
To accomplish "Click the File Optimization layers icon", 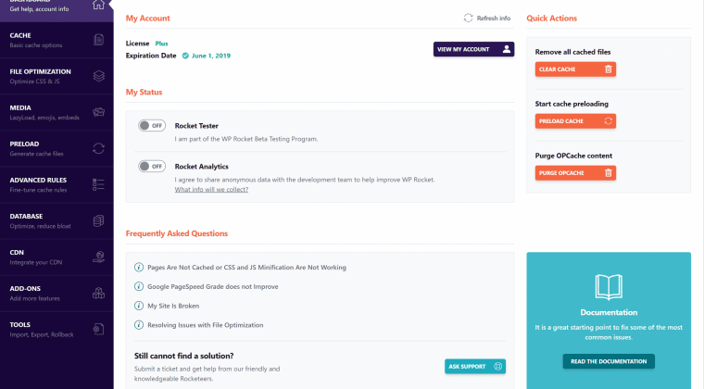I will (x=99, y=76).
